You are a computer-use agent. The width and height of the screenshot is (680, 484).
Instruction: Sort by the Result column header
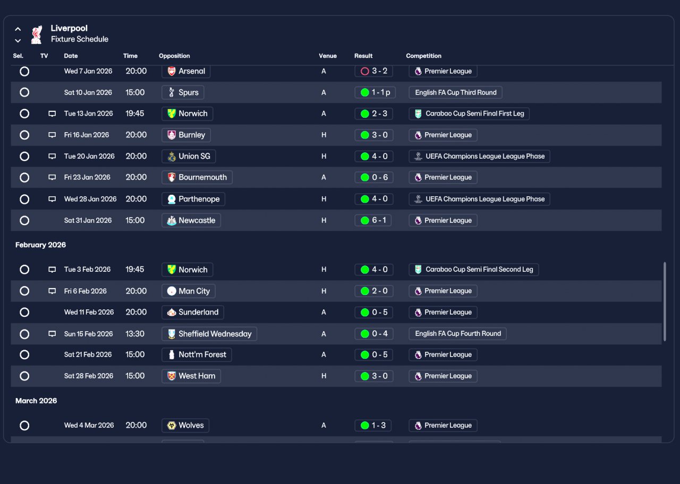click(363, 56)
